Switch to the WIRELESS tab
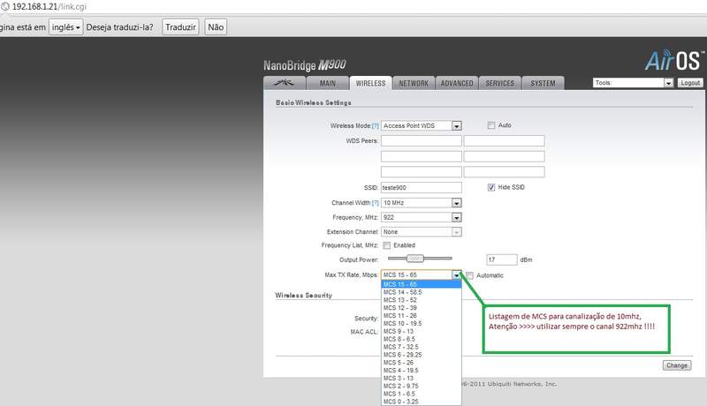The image size is (707, 406). point(370,83)
